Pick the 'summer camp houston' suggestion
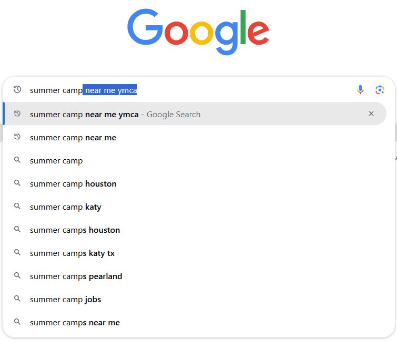Viewport: 397px width, 360px height. pyautogui.click(x=73, y=184)
